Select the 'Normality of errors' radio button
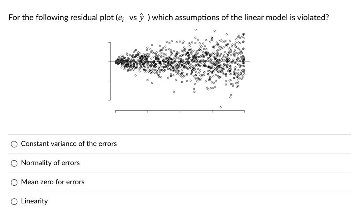Viewport: 357px width, 218px height. [14, 163]
